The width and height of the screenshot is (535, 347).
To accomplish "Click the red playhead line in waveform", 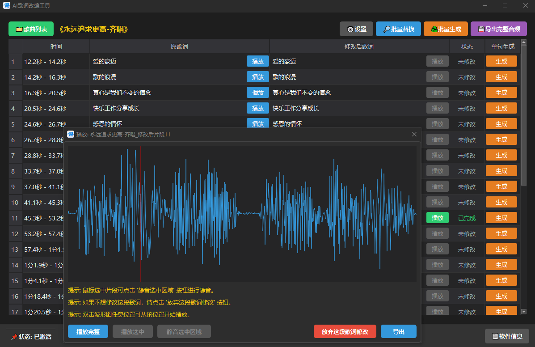I will point(141,214).
